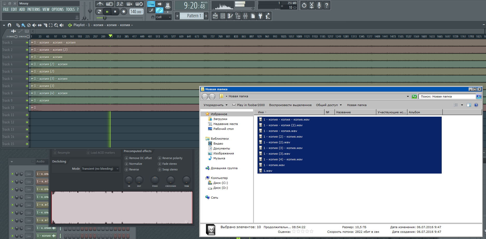Click the Play in foobar2000 icon
Viewport: 486px width, 239px height.
coord(234,105)
